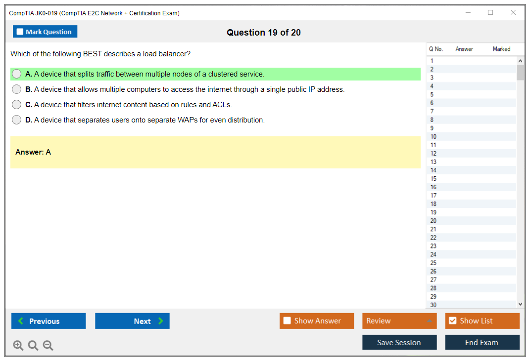Pick option D about separate WAPs
The image size is (532, 363).
17,120
